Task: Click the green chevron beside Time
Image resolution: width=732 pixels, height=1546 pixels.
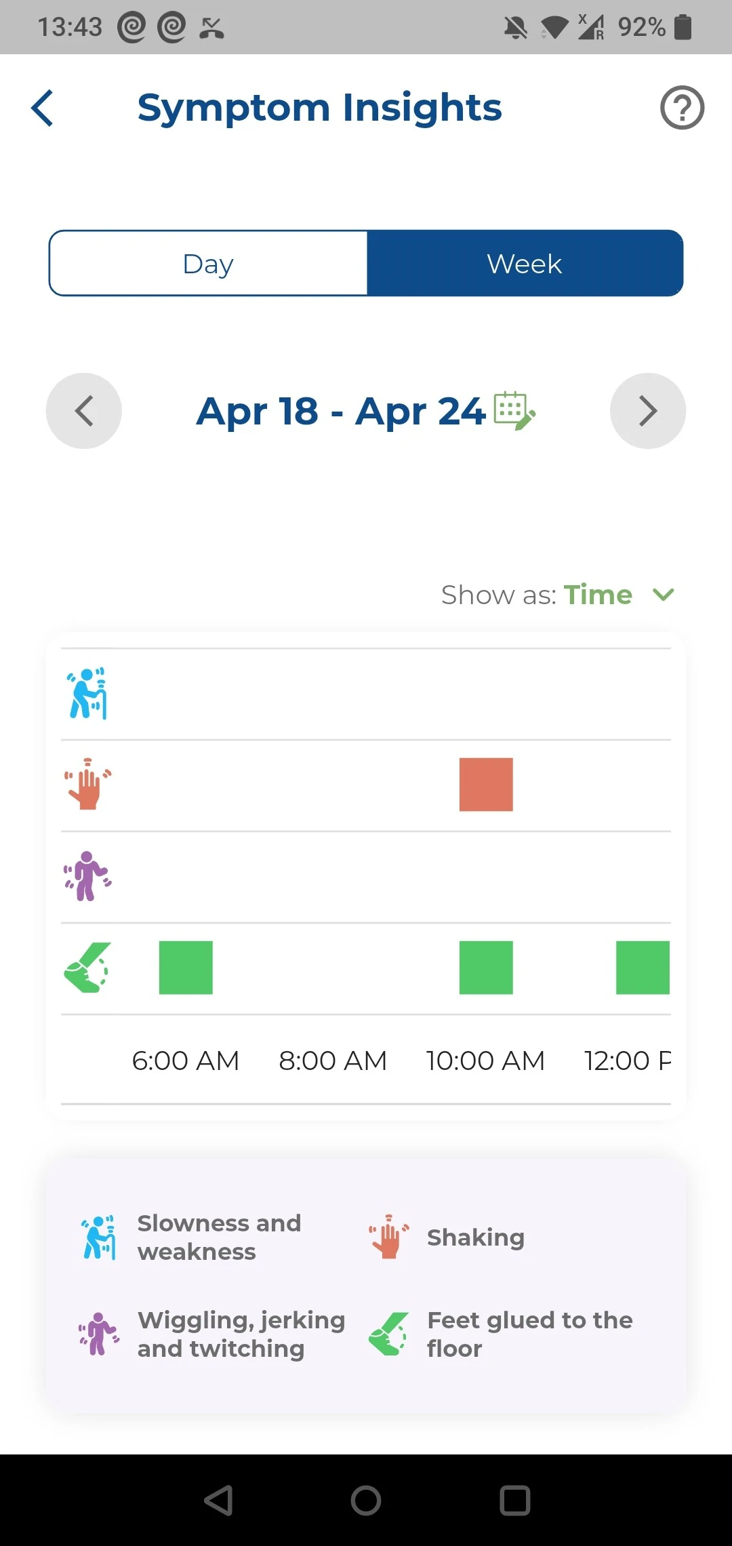Action: point(663,595)
